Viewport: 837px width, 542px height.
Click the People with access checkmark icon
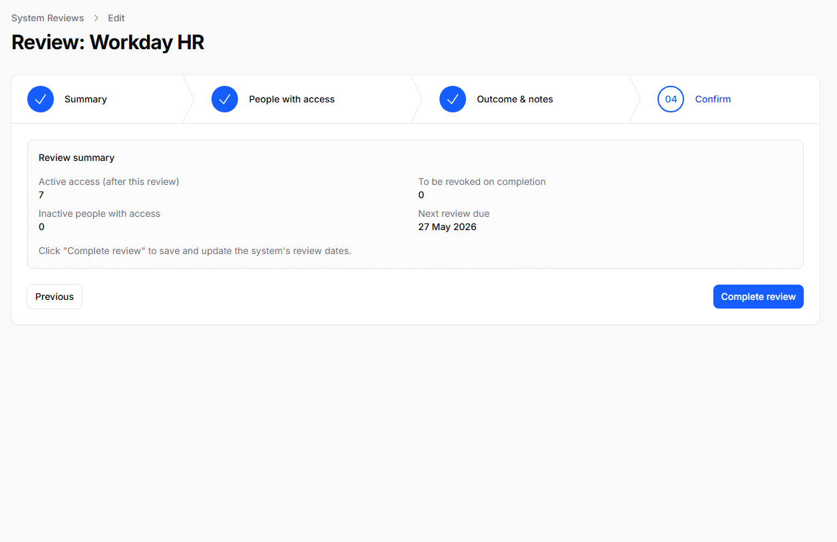click(x=225, y=99)
